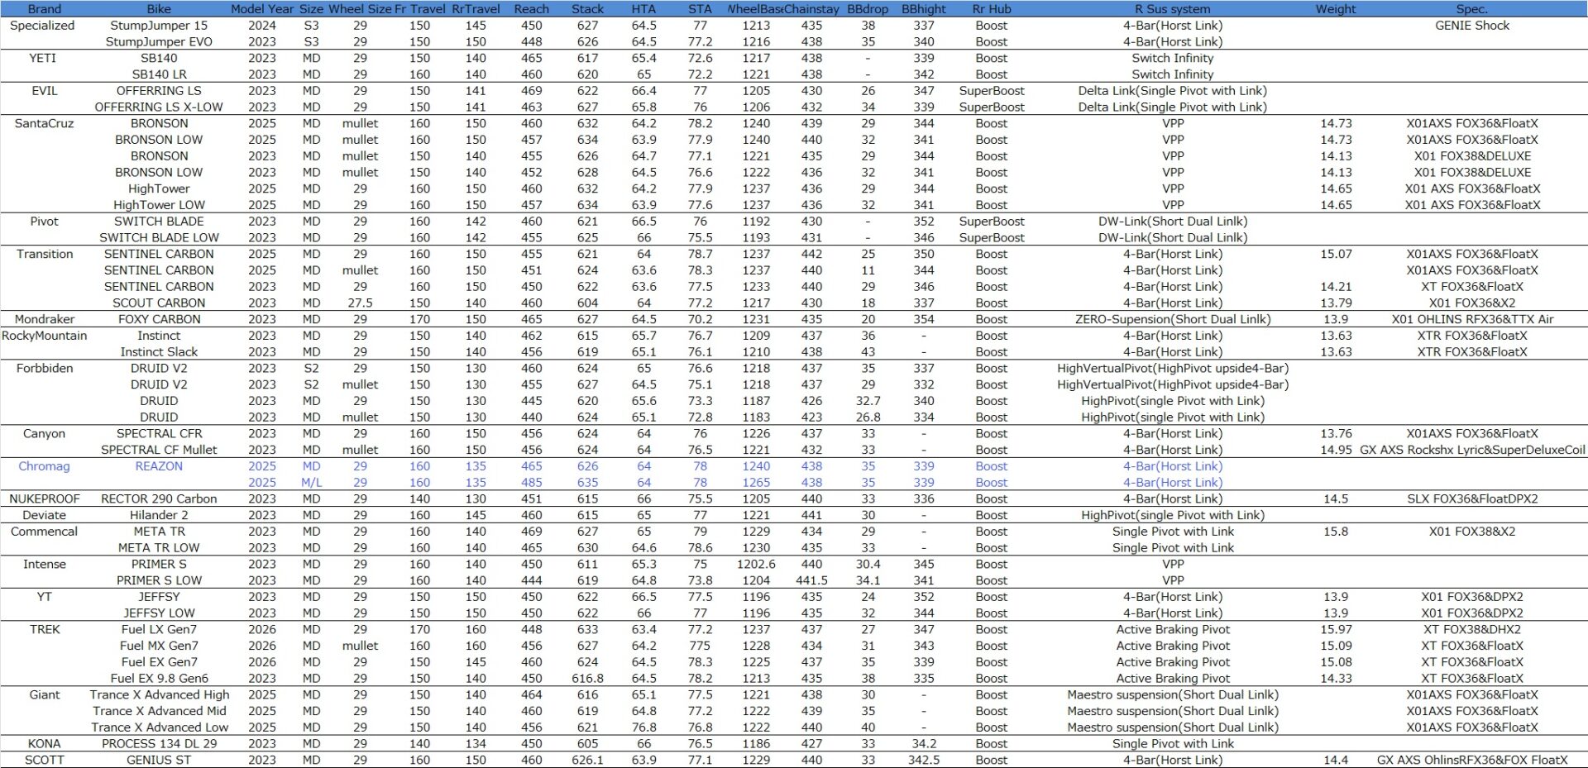Select the Model Year column header
Image resolution: width=1588 pixels, height=768 pixels.
click(262, 9)
